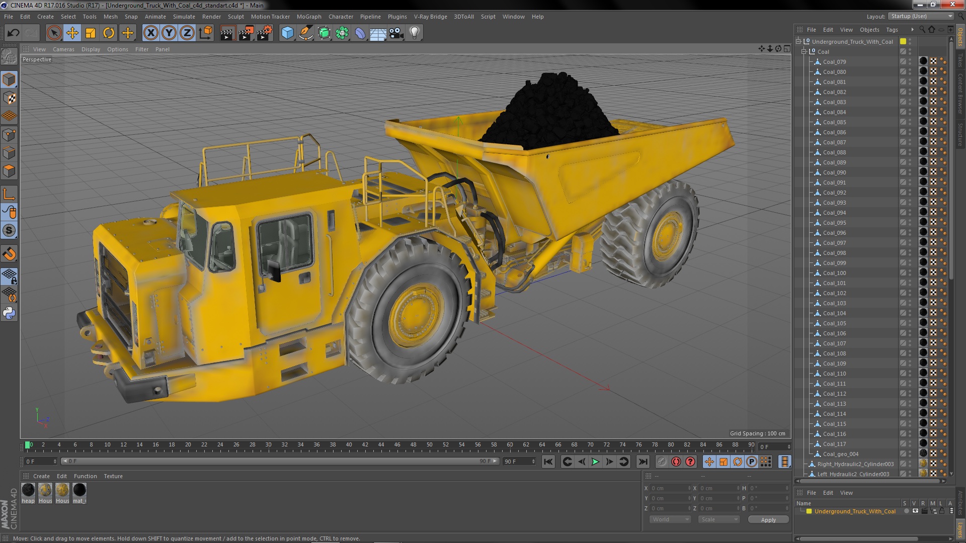The width and height of the screenshot is (966, 543).
Task: Toggle layer visibility for Underground_Truck_With_Coal
Action: click(915, 511)
